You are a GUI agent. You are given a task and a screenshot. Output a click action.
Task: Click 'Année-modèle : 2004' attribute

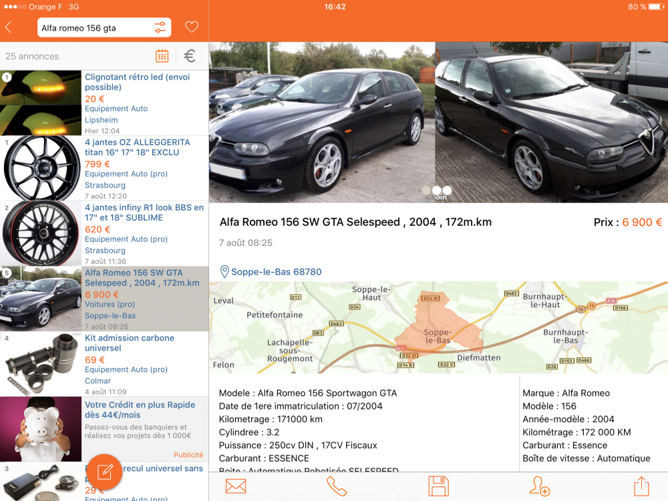click(568, 420)
